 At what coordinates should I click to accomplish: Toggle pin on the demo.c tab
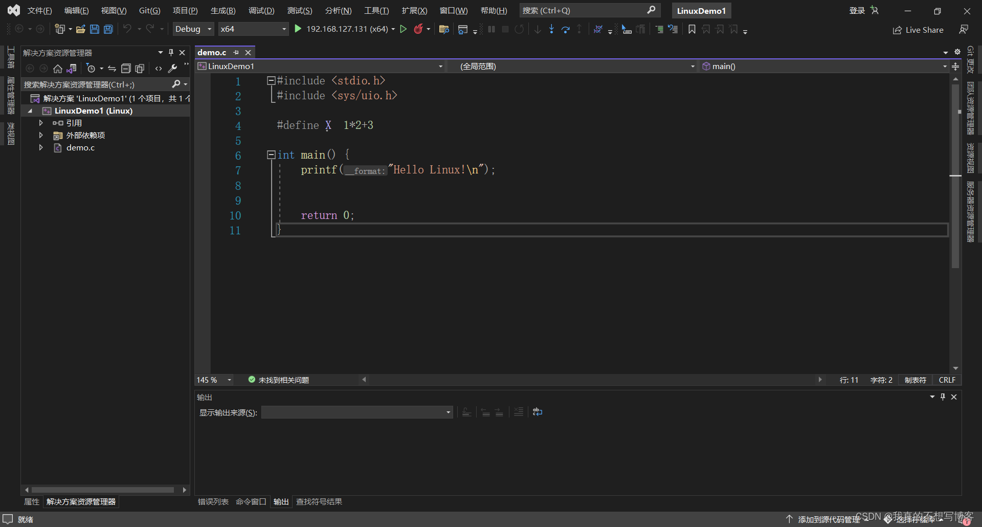pyautogui.click(x=236, y=53)
